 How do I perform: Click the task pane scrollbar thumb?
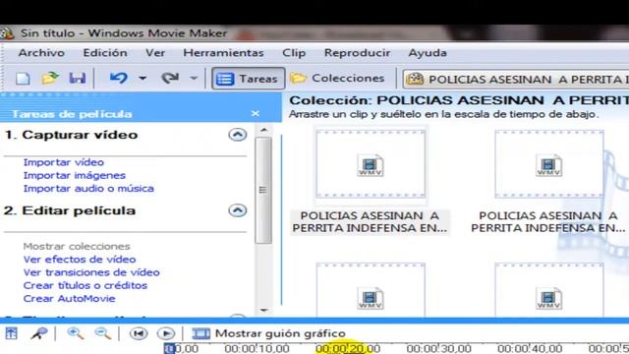[263, 190]
